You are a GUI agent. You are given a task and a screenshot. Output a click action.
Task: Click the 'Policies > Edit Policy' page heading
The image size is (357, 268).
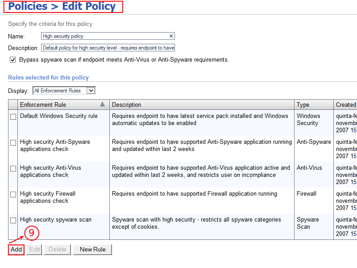[x=62, y=6]
